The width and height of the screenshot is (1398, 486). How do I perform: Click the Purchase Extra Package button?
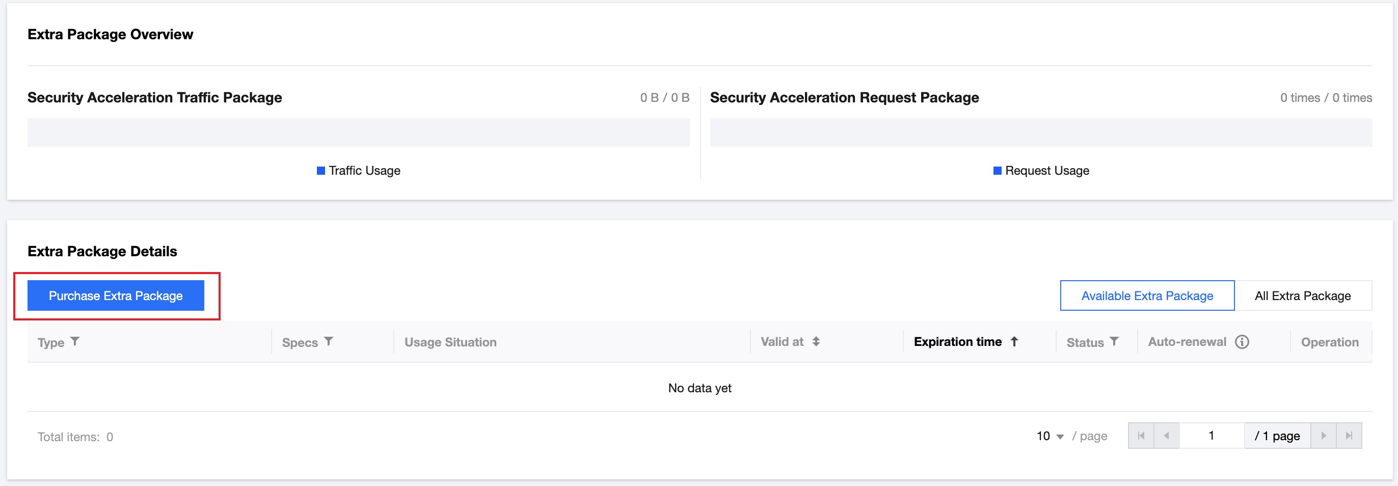[x=116, y=295]
